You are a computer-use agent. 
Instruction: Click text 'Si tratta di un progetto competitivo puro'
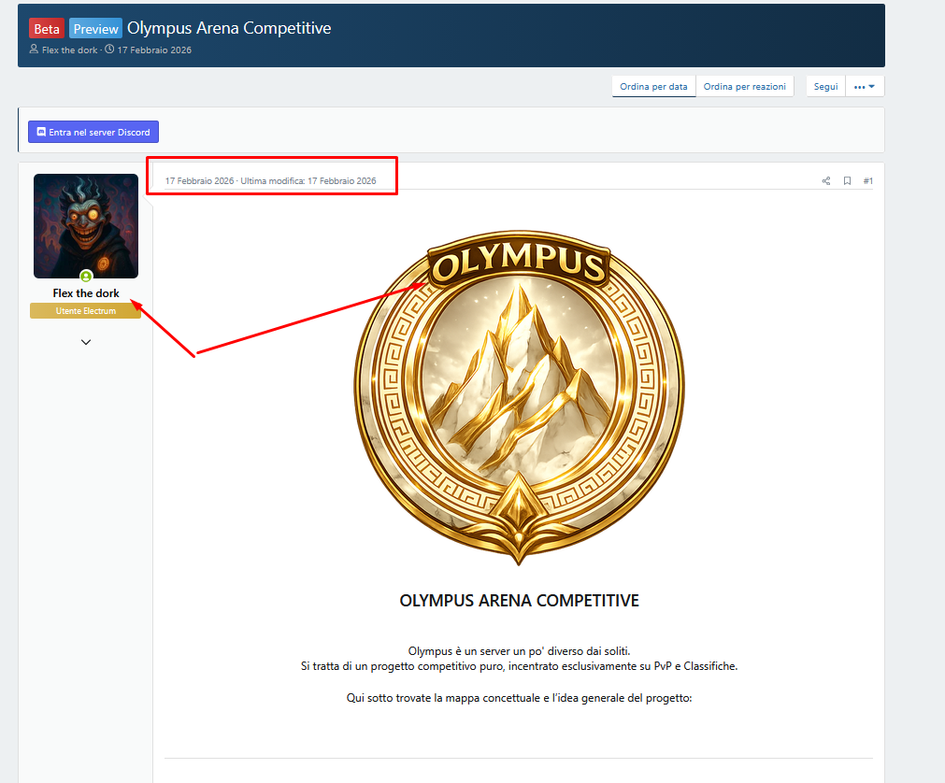coord(403,666)
